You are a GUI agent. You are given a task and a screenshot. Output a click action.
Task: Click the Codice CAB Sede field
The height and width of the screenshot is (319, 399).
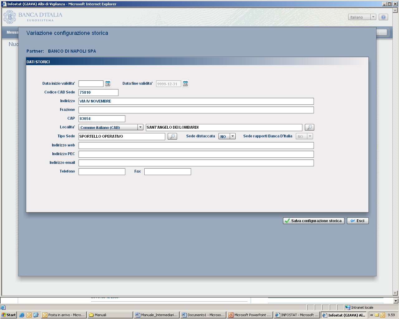(99, 93)
